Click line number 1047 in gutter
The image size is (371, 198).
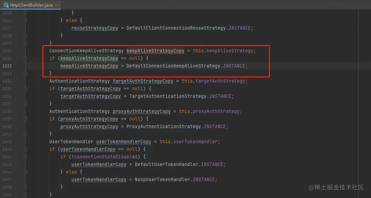(x=7, y=179)
